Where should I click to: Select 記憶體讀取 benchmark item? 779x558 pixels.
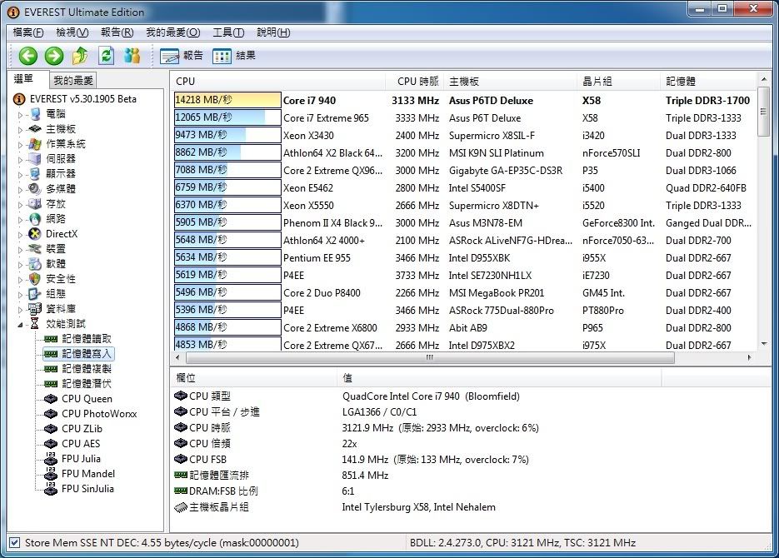87,339
